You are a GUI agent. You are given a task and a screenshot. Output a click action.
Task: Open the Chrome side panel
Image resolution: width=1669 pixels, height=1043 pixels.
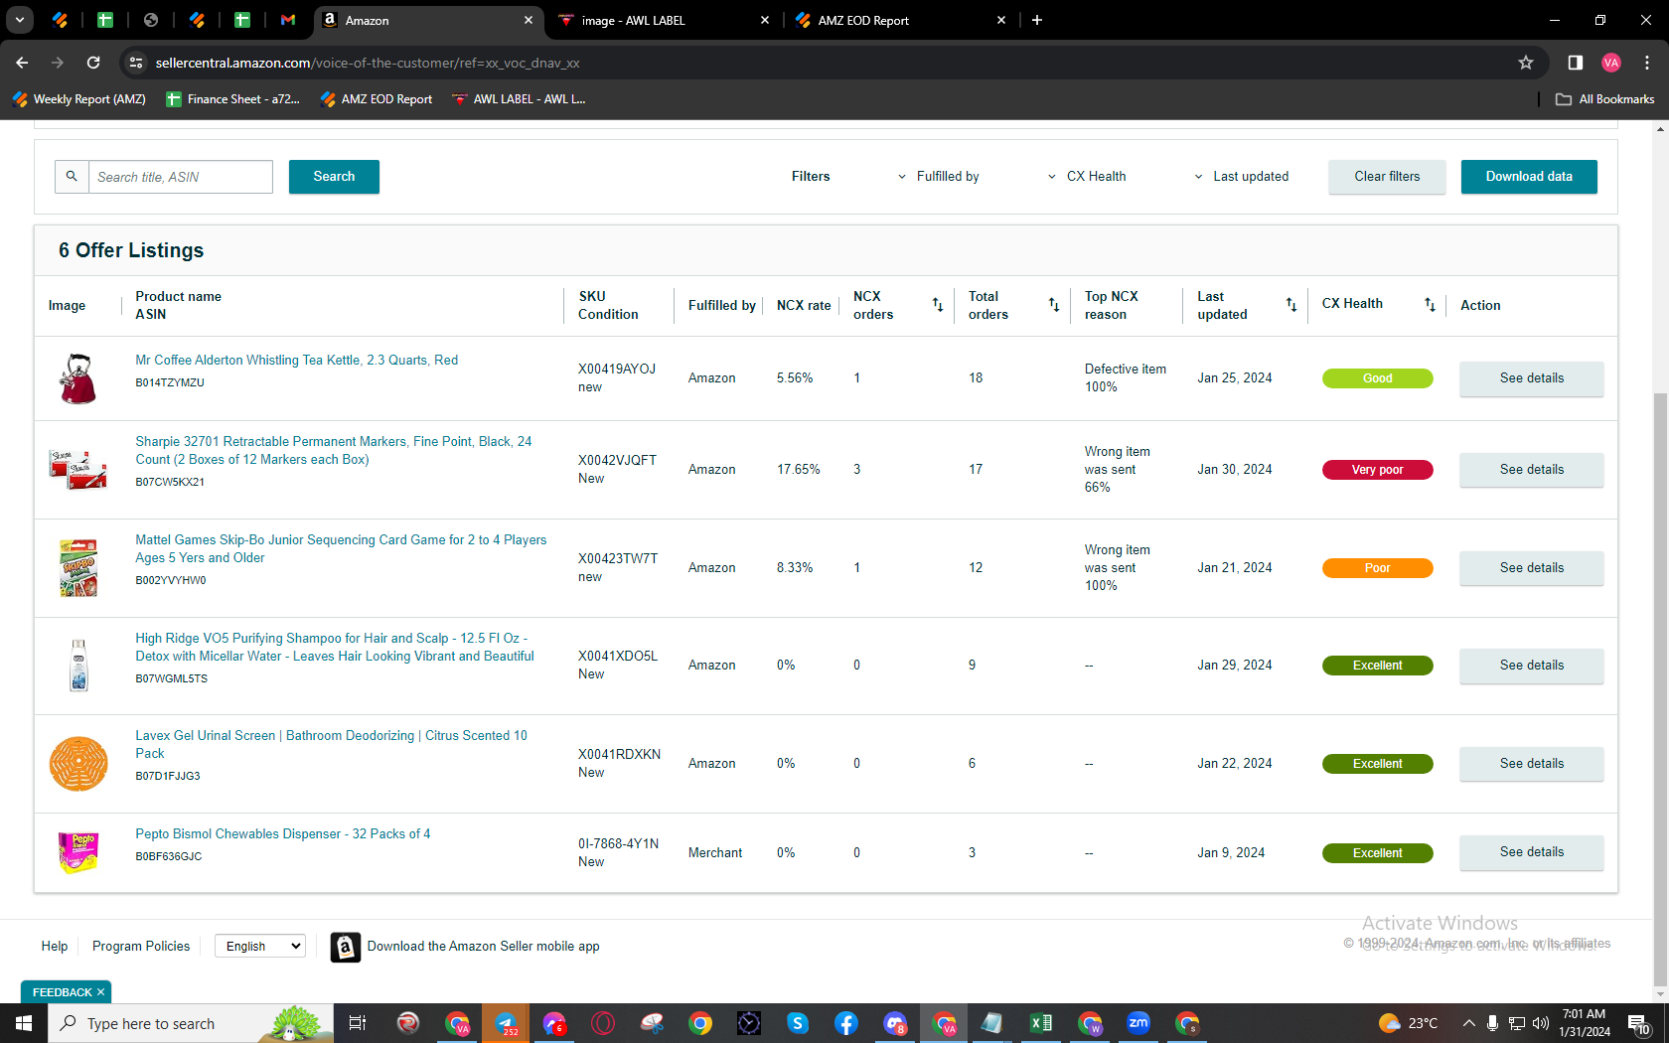point(1576,63)
